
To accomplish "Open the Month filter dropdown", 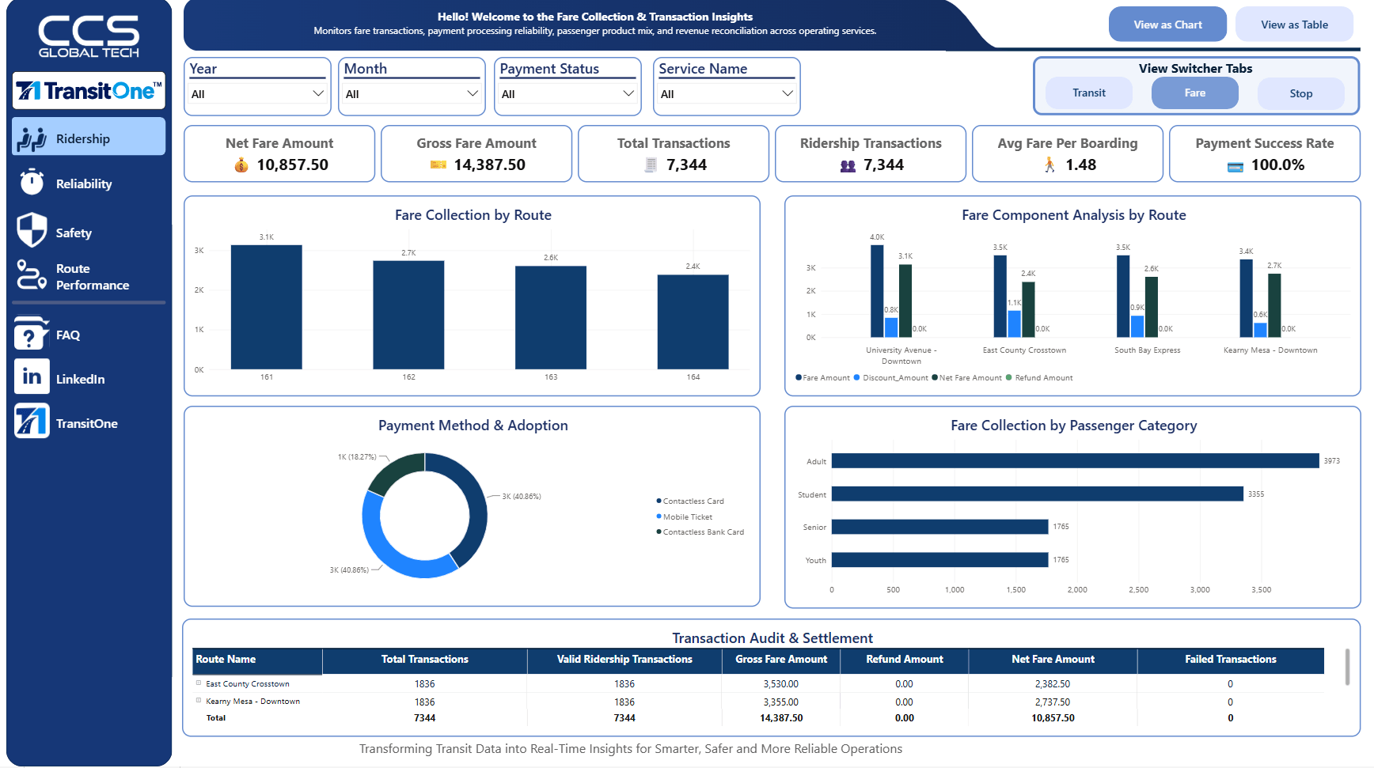I will tap(412, 94).
